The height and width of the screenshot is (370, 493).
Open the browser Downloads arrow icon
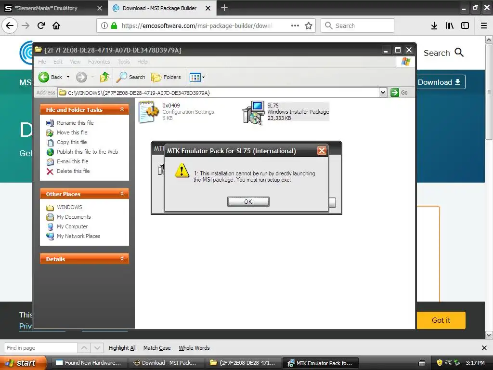[x=434, y=26]
